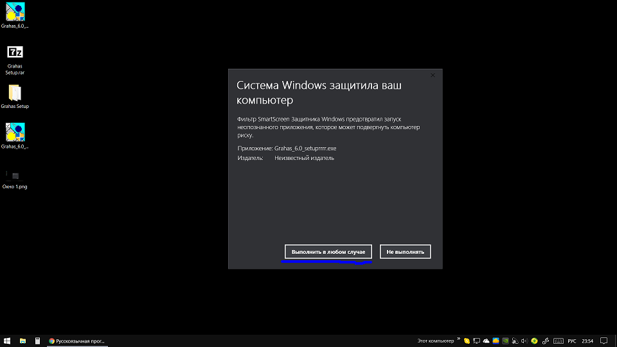Open the white OneDrive cloud tray icon
The height and width of the screenshot is (347, 617).
tap(486, 341)
